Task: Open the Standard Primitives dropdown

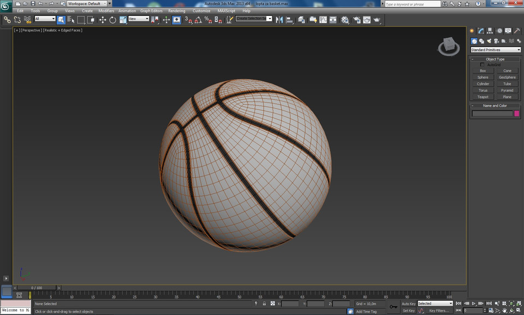Action: click(496, 49)
